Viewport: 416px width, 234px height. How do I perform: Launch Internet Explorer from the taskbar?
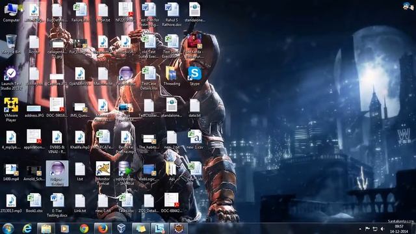pos(27,228)
